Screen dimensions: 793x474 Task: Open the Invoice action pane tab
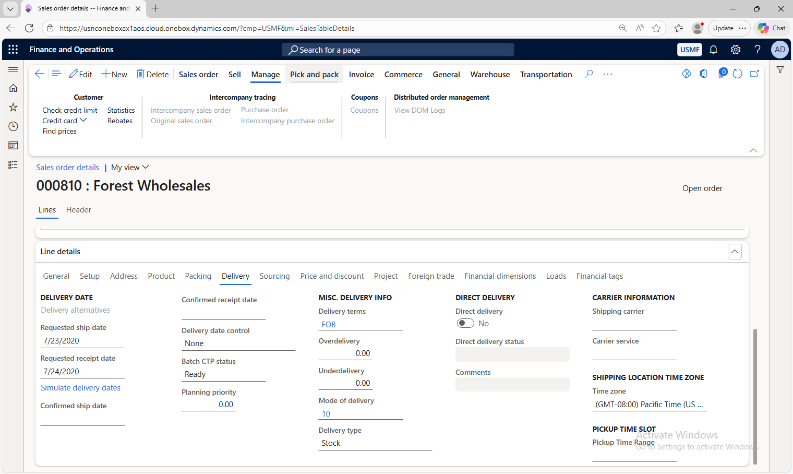coord(362,75)
